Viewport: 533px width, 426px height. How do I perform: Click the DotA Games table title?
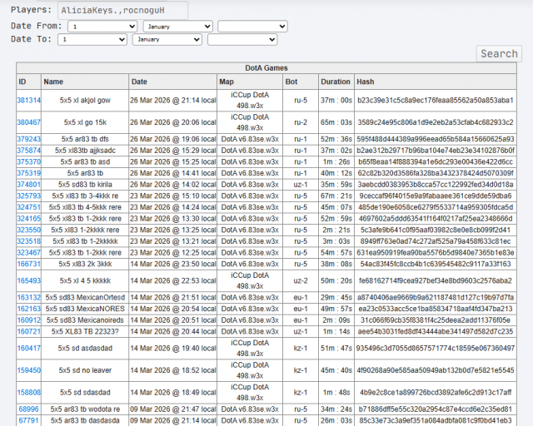pyautogui.click(x=266, y=68)
